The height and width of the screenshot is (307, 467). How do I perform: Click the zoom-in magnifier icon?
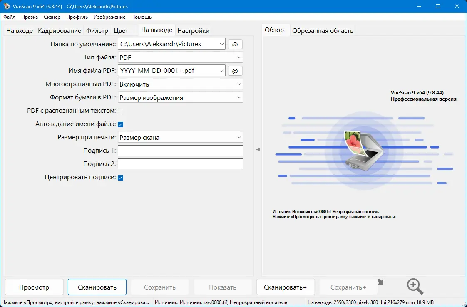coord(415,286)
